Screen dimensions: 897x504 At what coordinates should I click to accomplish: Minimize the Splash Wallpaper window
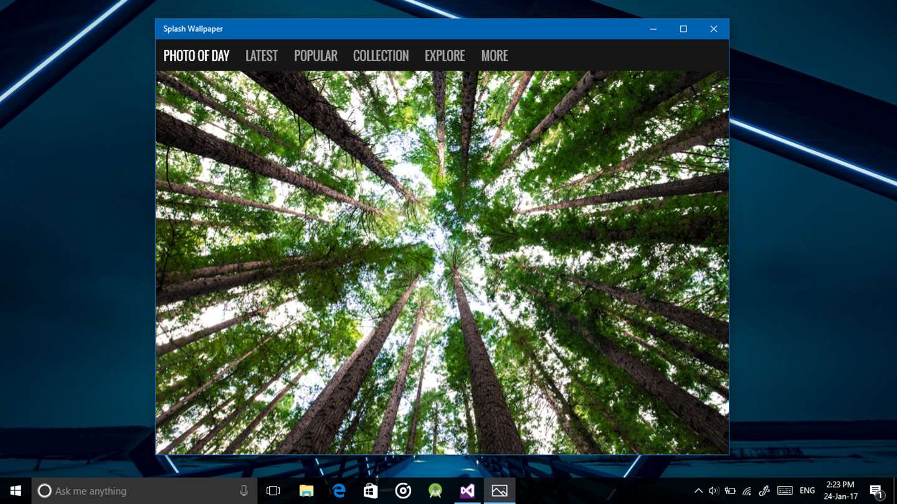653,29
